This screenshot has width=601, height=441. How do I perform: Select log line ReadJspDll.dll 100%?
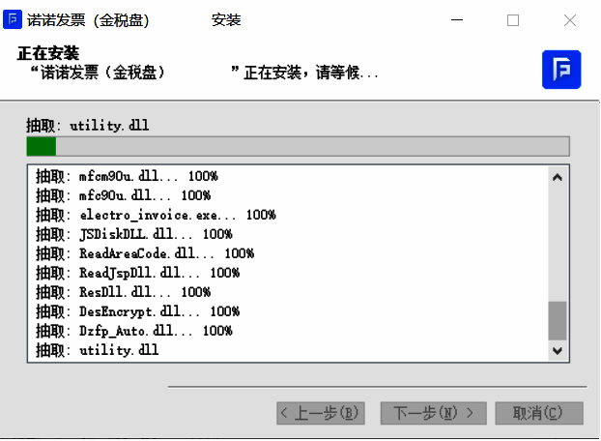(x=137, y=273)
